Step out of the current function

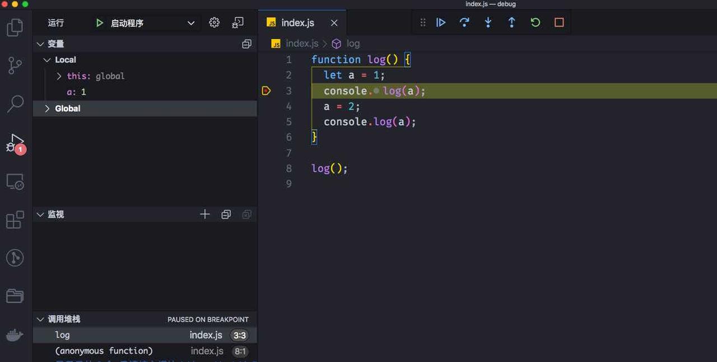click(511, 22)
